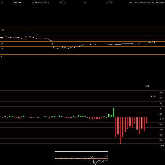Click the longest red bar in MR chart

120,130
